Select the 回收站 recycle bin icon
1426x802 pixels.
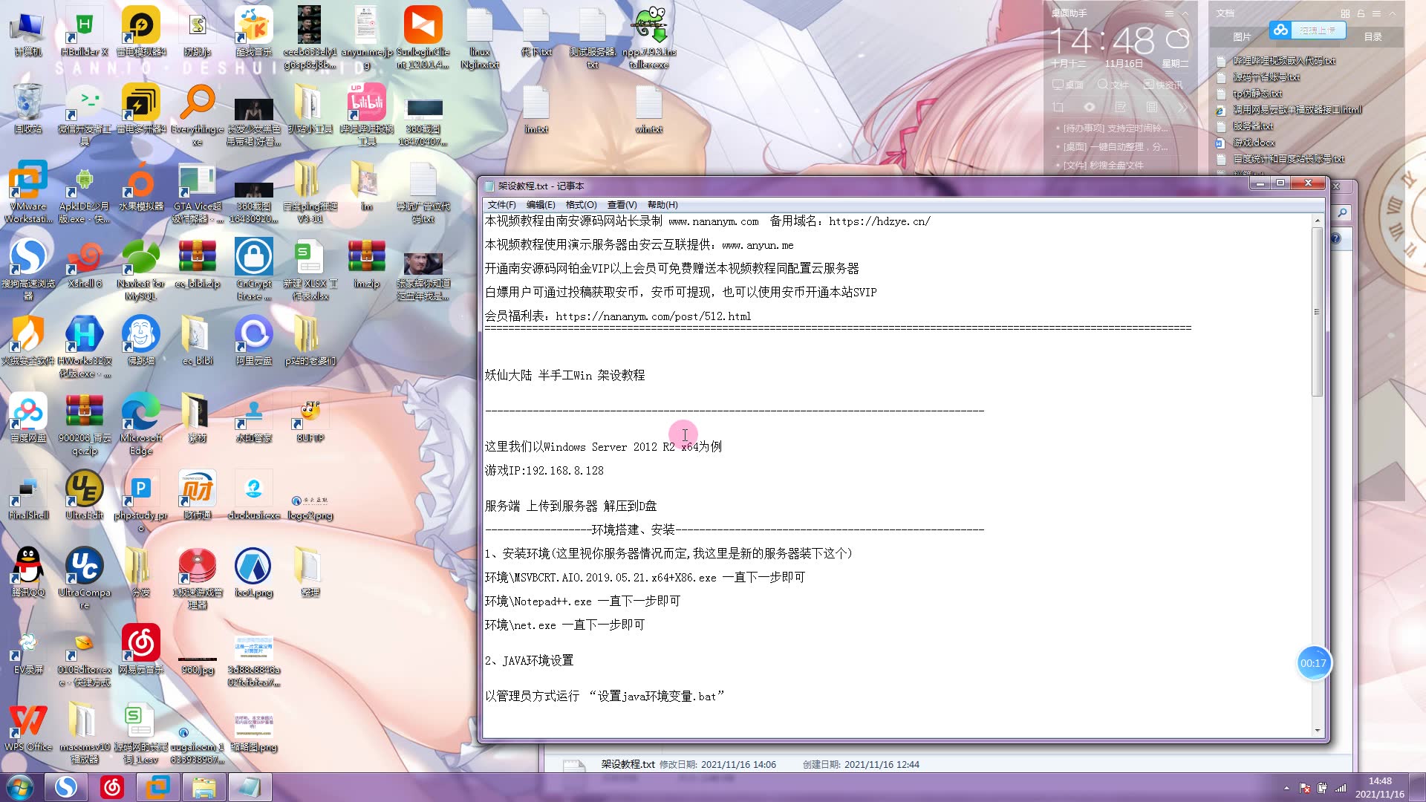pyautogui.click(x=28, y=109)
